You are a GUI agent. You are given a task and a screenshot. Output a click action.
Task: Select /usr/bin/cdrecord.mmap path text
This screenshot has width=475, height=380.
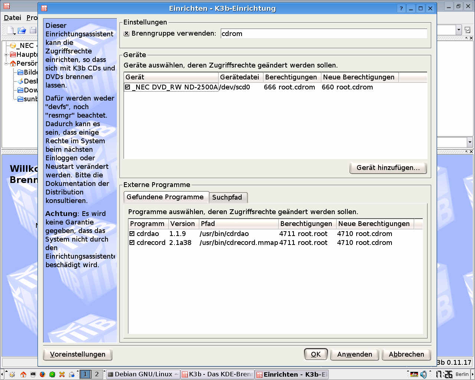pos(239,243)
